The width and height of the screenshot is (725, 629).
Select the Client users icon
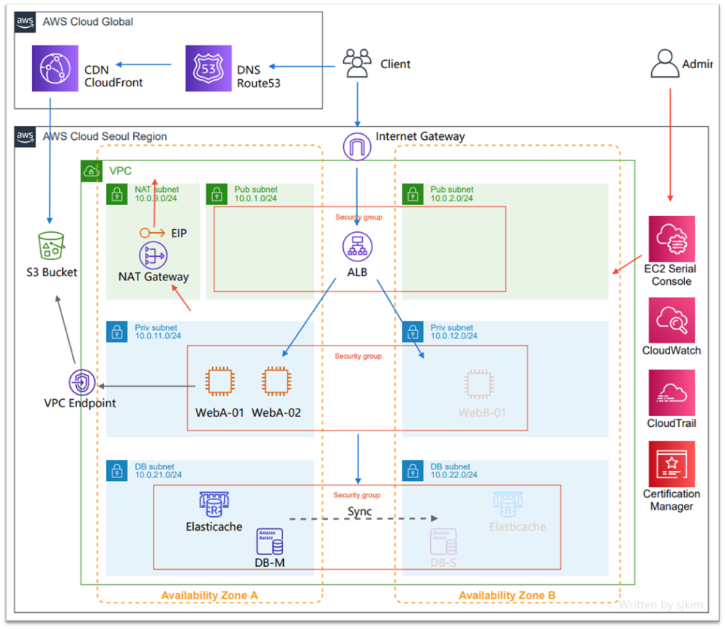pyautogui.click(x=357, y=64)
